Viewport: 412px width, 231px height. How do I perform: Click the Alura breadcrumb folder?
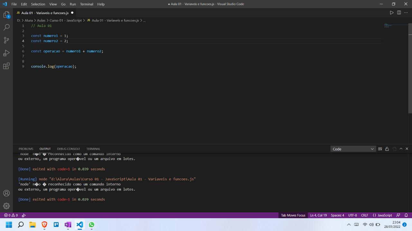(29, 20)
